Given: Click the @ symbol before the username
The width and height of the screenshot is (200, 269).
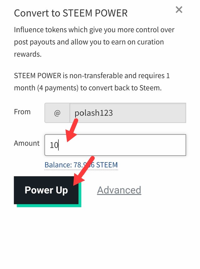Looking at the screenshot, I should click(x=57, y=113).
